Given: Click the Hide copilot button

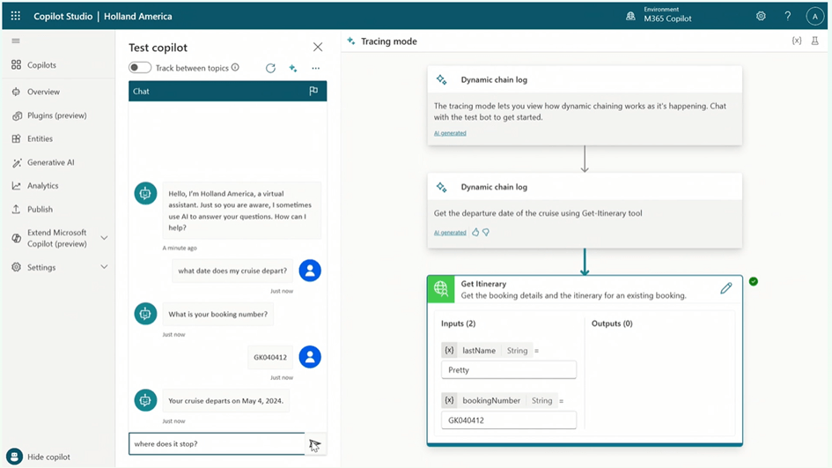Looking at the screenshot, I should coord(41,457).
